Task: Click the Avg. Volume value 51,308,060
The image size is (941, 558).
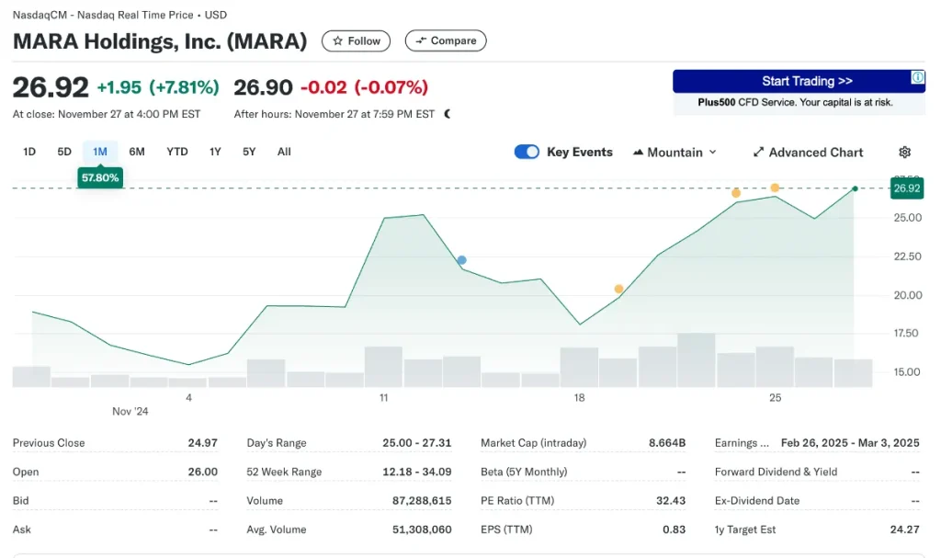Action: [x=422, y=530]
